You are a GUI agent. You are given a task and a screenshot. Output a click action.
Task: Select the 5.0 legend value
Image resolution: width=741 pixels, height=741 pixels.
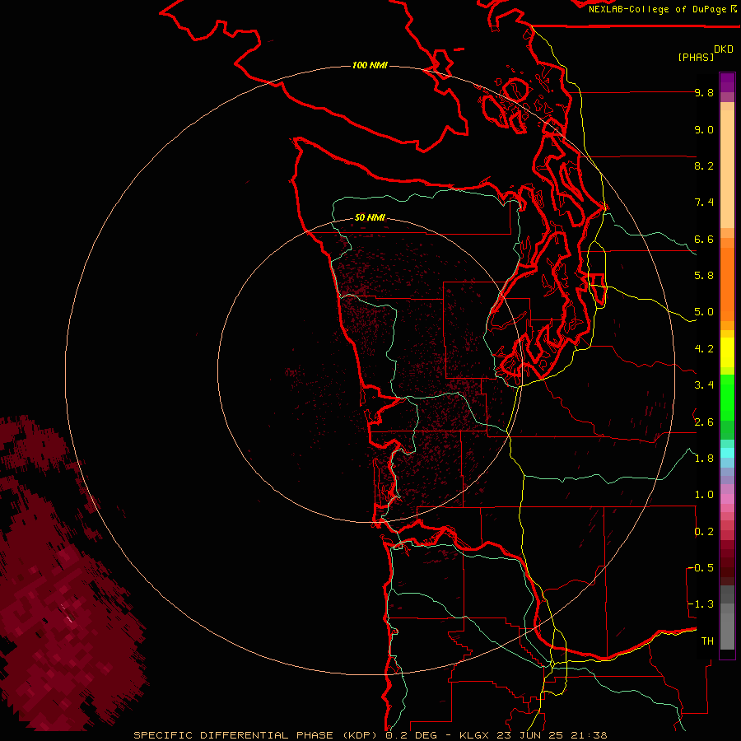coord(704,312)
